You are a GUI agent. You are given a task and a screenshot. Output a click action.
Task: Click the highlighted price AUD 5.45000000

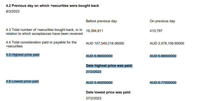tap(99, 83)
